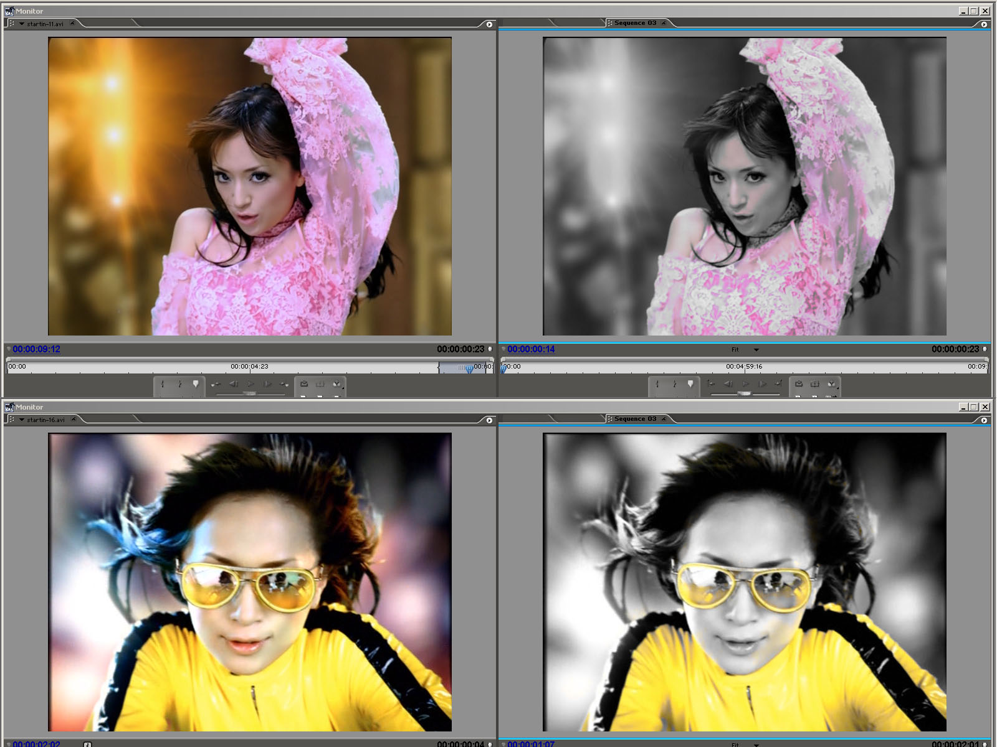Add marker in top program monitor
Screen dimensions: 997x747
[690, 384]
